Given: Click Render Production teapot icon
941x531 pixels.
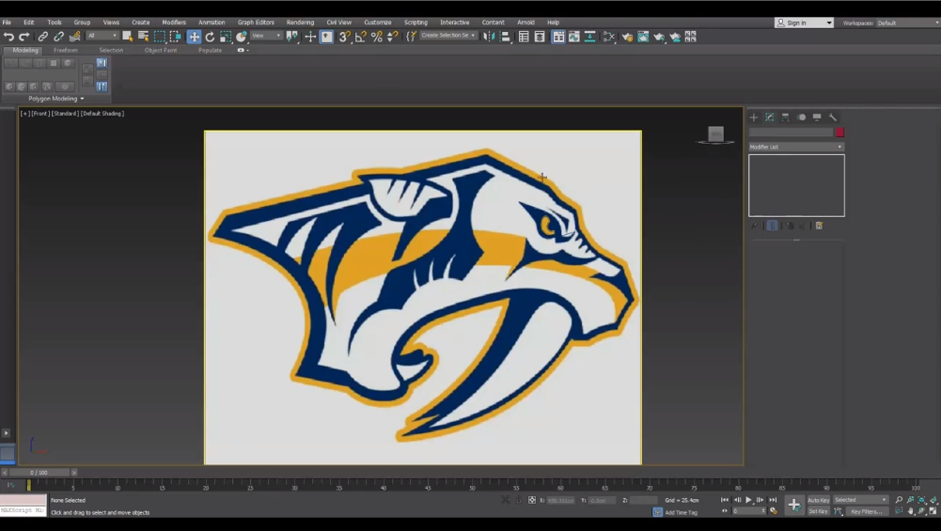Looking at the screenshot, I should (659, 37).
